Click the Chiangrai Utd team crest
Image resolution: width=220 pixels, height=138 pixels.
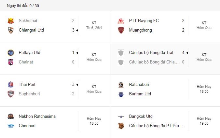pos(11,30)
